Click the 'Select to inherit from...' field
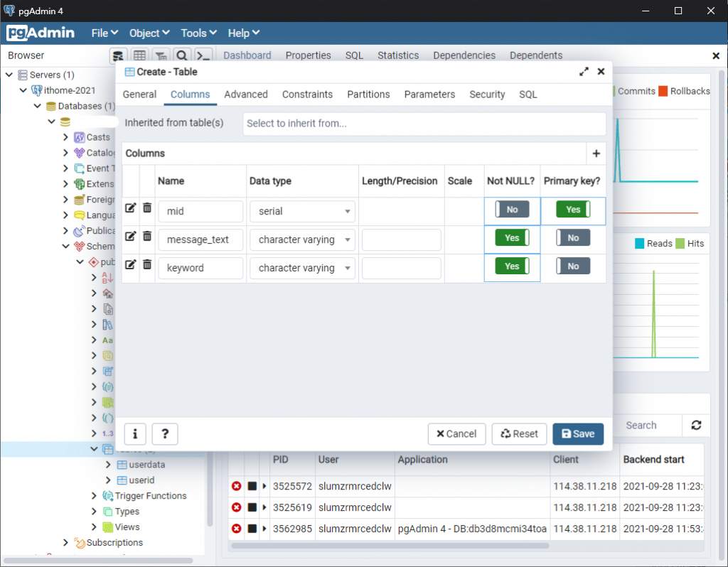 pos(424,124)
